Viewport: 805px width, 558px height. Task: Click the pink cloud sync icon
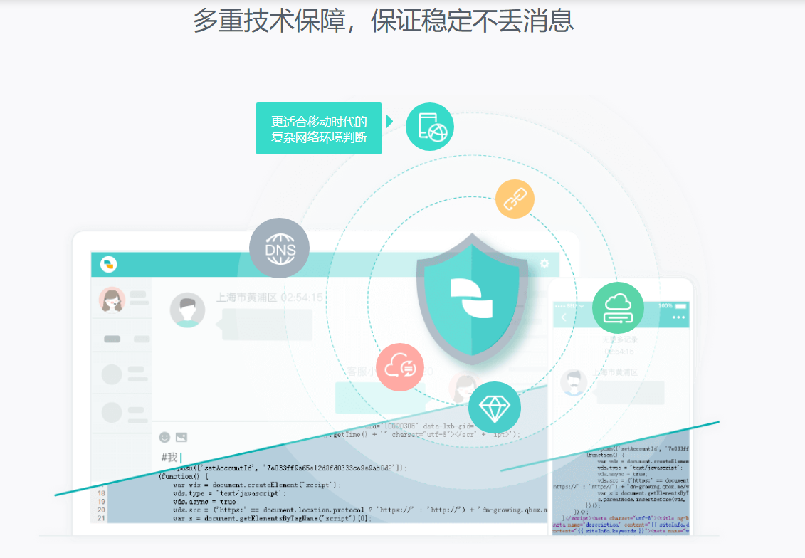tap(400, 367)
